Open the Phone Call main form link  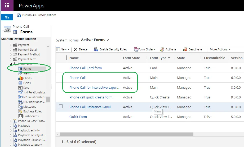coord(78,78)
